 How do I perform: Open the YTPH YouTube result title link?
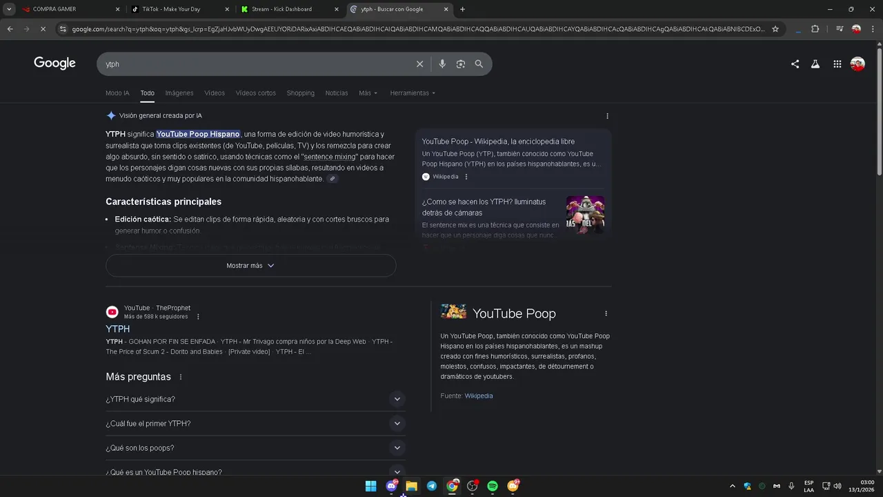(117, 329)
